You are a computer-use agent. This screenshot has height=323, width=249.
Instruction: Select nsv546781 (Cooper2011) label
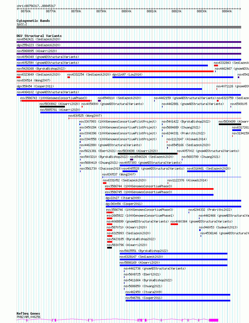pyautogui.click(x=144, y=298)
